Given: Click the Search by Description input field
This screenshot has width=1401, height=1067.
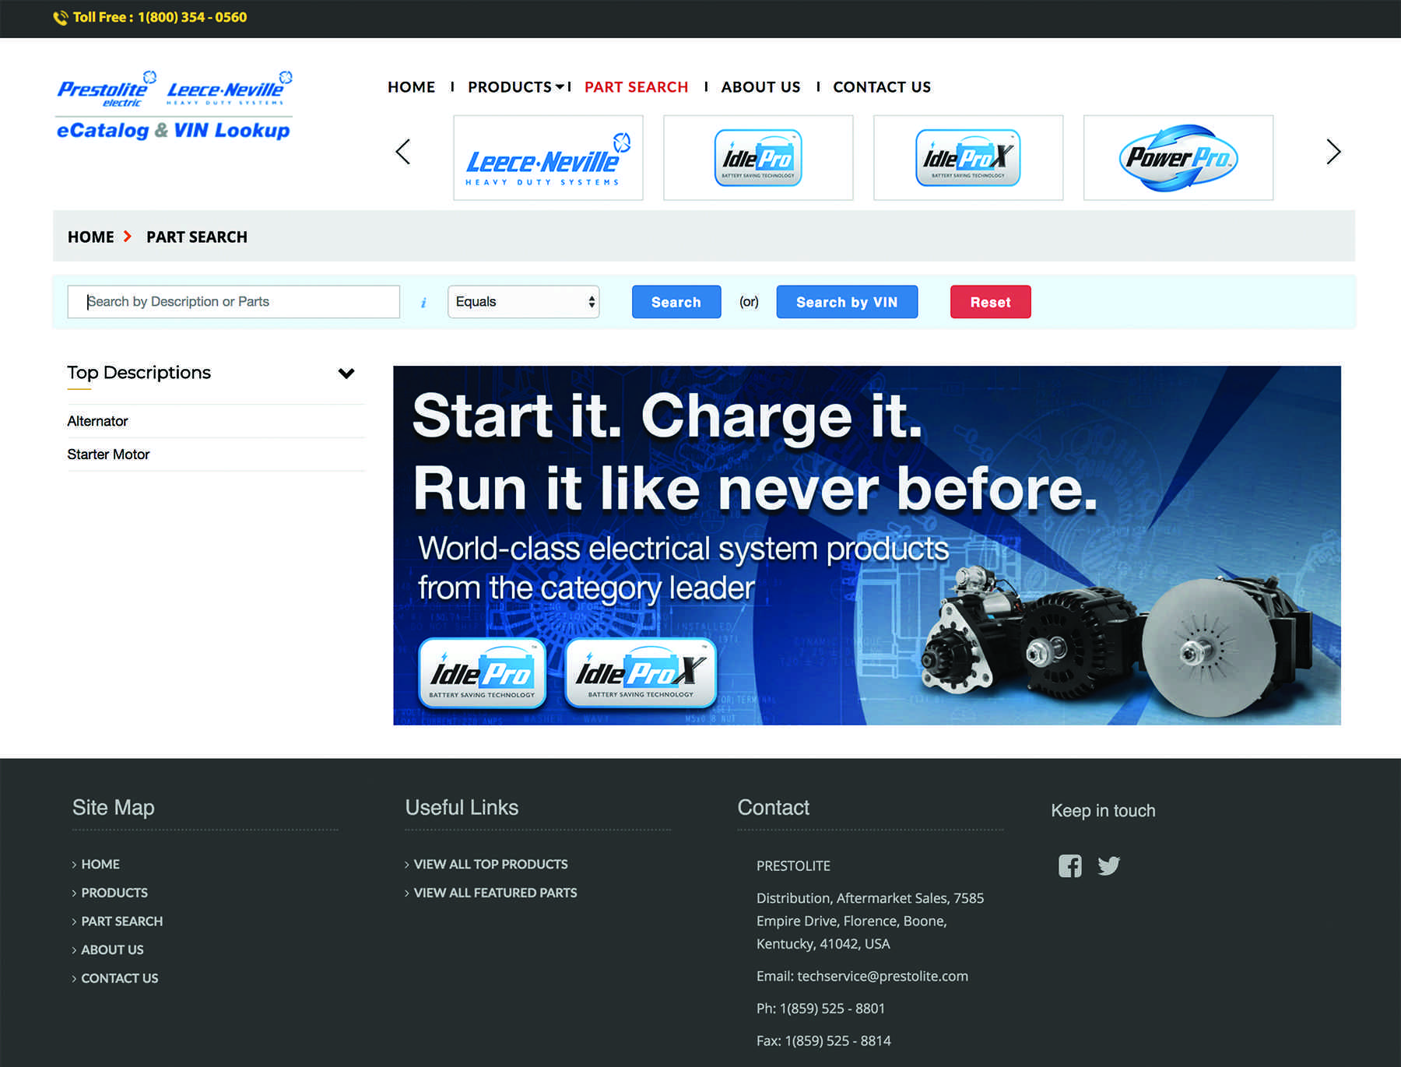Looking at the screenshot, I should 233,302.
